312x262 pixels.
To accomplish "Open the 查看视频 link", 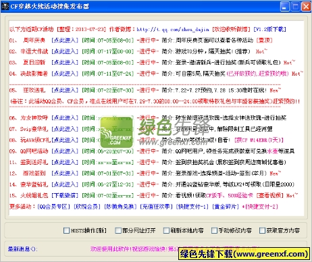I will (x=270, y=195).
